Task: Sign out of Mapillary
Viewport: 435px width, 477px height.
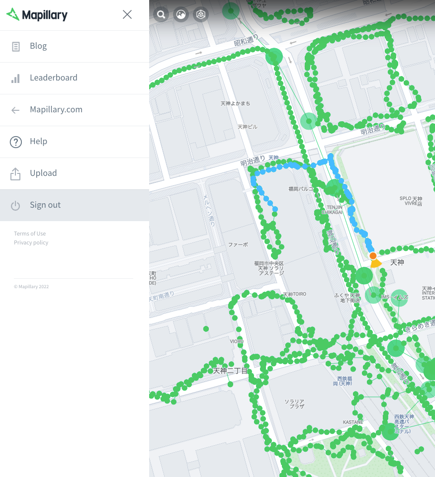Action: pos(75,205)
